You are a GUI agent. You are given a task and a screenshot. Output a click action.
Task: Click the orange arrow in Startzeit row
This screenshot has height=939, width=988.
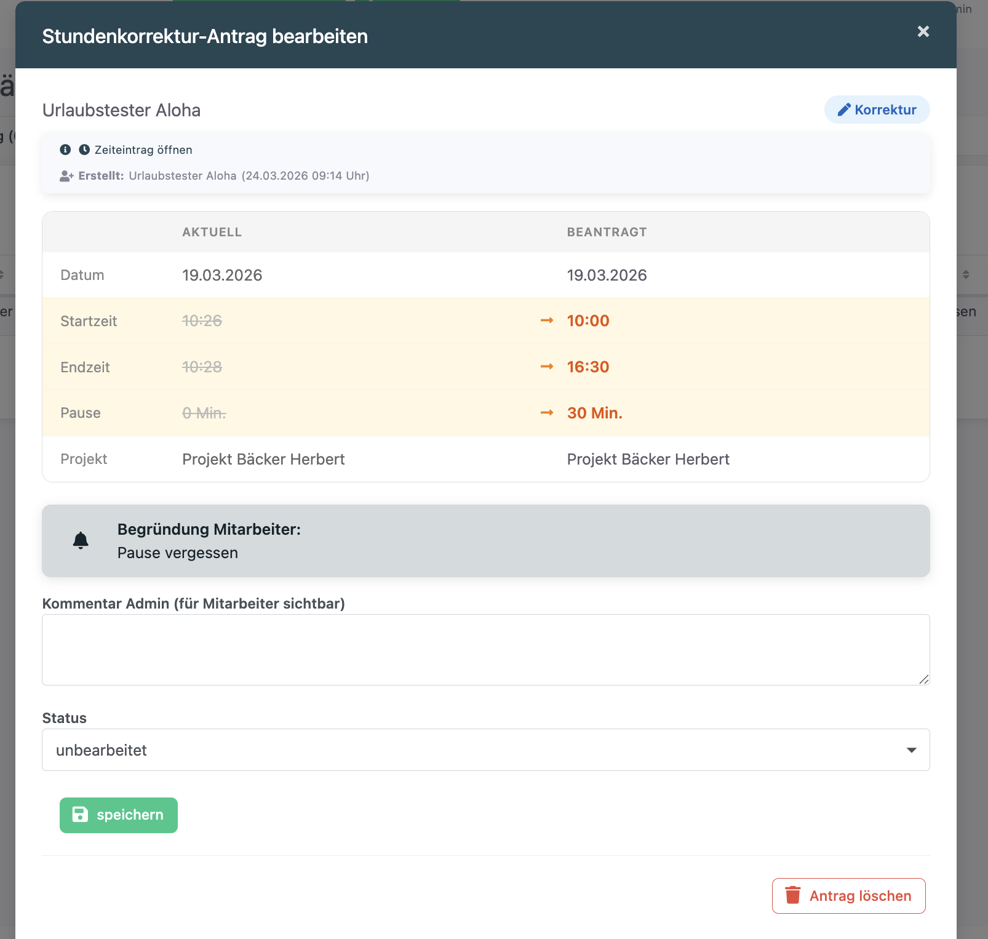point(546,321)
